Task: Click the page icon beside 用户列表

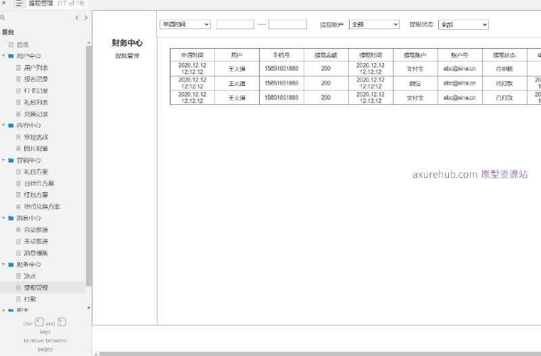Action: coord(18,68)
